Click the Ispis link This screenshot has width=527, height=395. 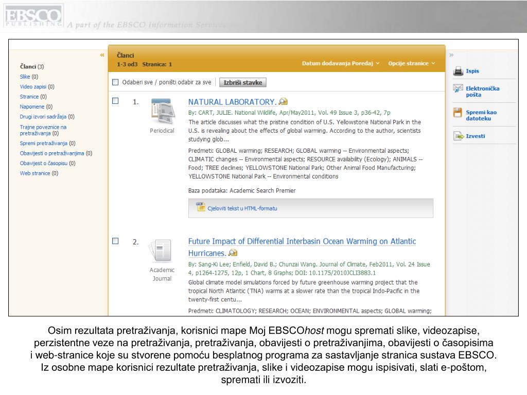pyautogui.click(x=472, y=71)
